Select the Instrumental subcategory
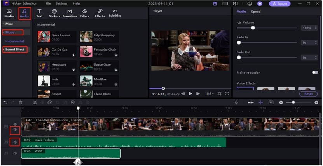Image resolution: width=323 pixels, height=166 pixels. click(x=15, y=41)
